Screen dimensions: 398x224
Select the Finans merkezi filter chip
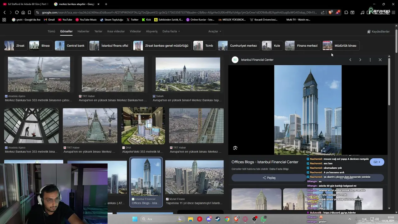303,45
